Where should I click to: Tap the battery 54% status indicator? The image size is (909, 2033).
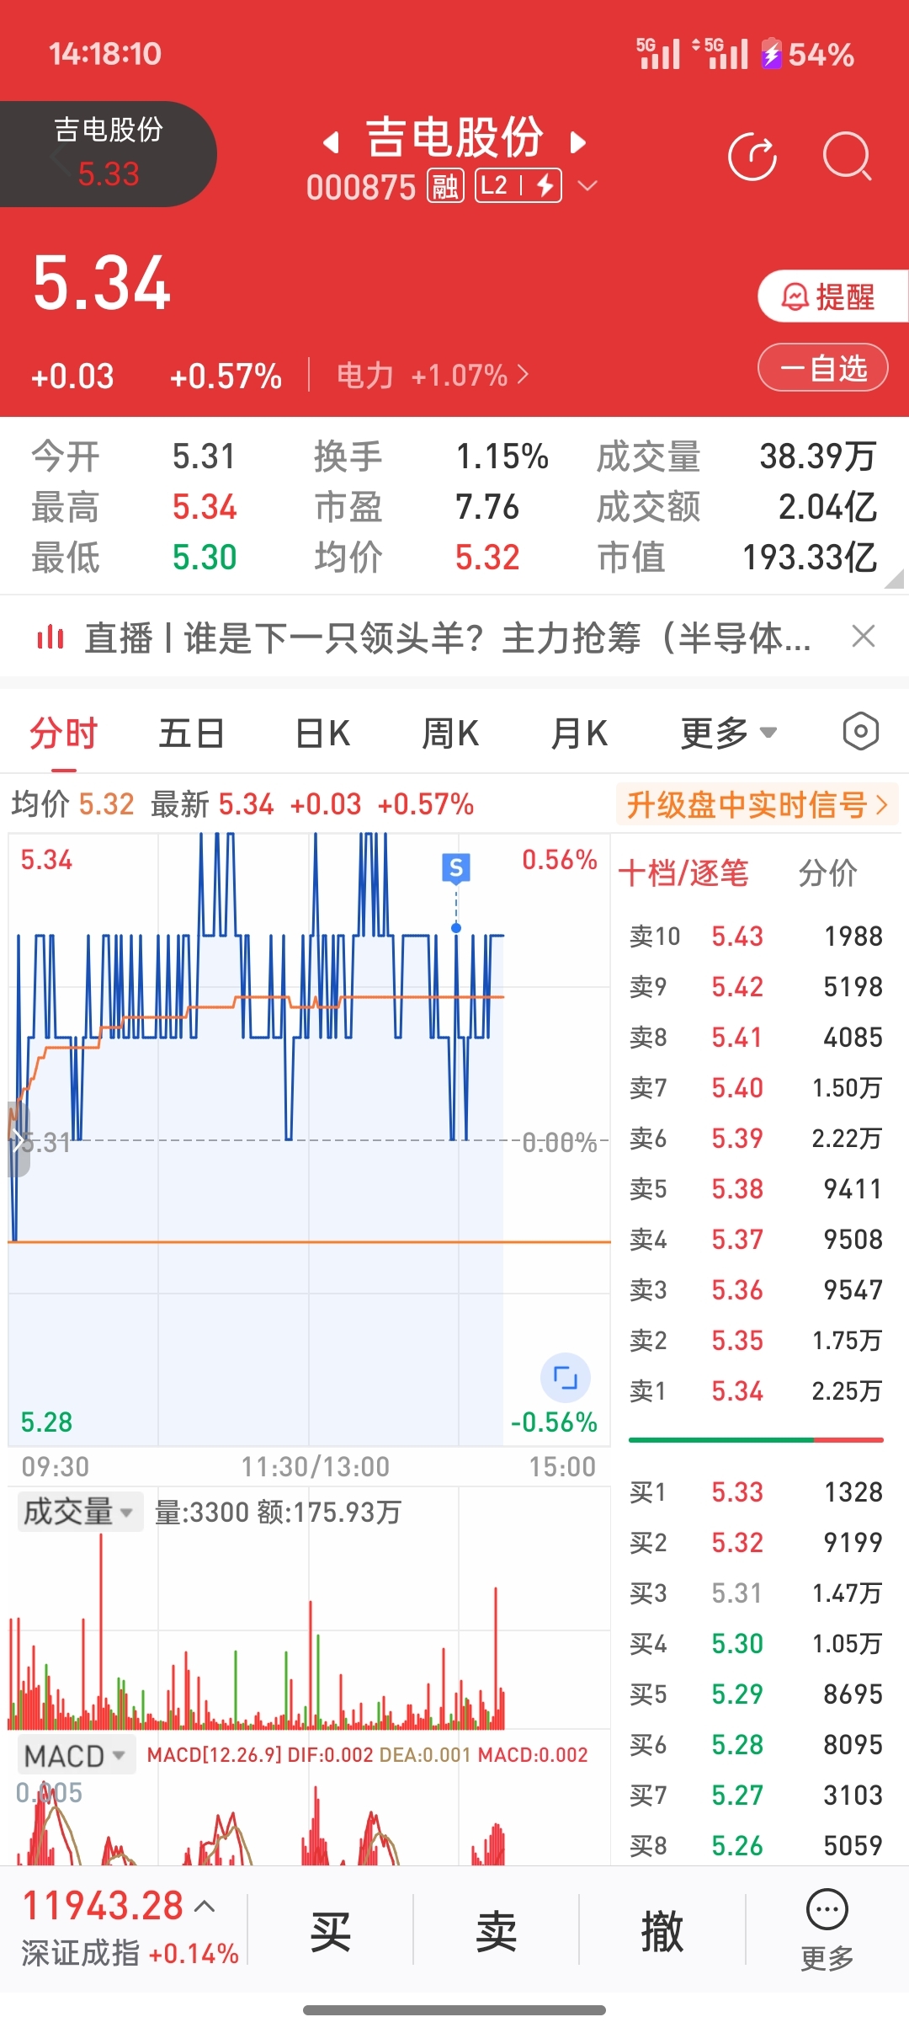(x=808, y=55)
